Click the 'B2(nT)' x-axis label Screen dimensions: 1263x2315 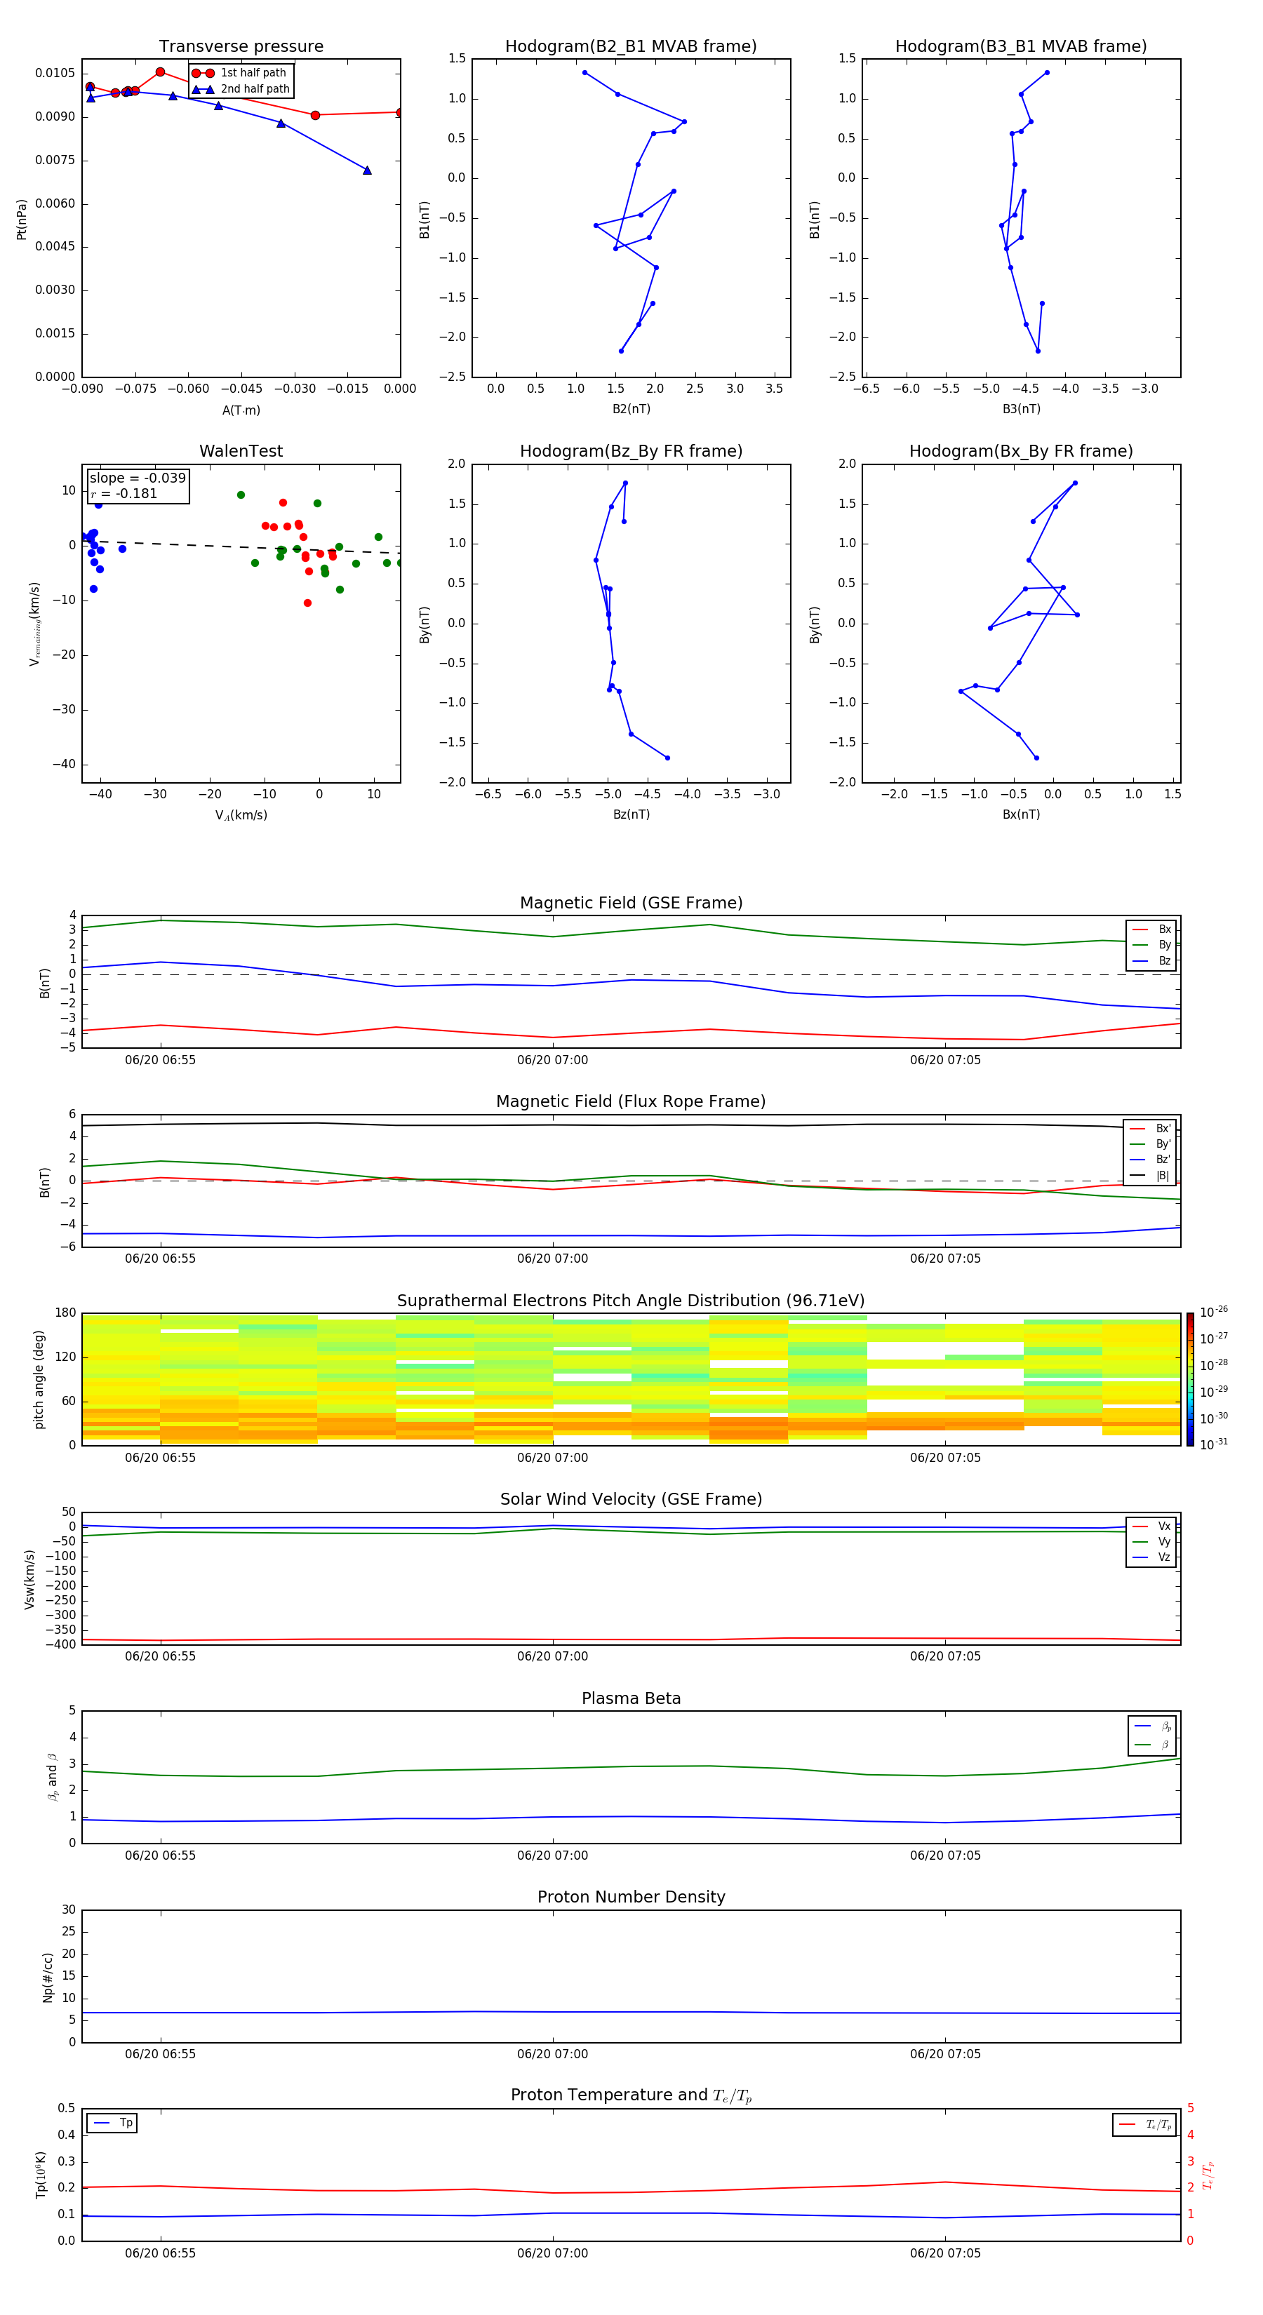coord(631,409)
